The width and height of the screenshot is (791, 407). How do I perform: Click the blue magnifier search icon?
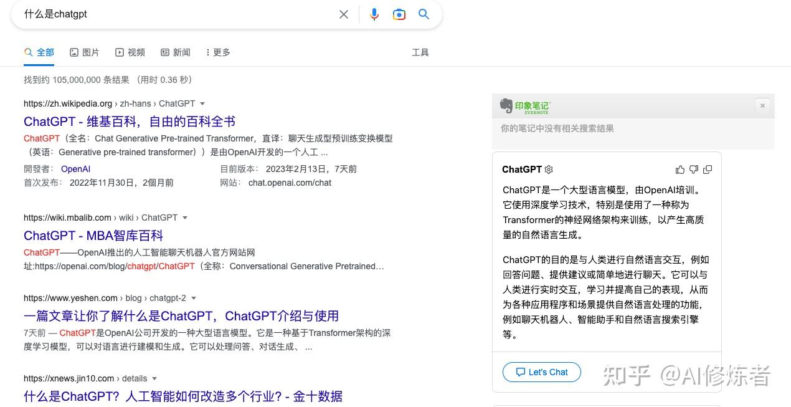coord(424,14)
